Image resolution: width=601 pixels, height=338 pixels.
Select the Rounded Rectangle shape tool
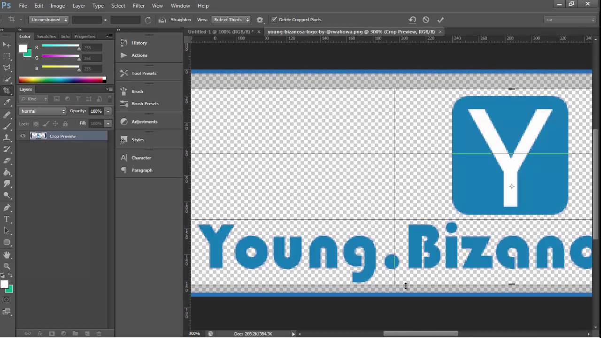pyautogui.click(x=7, y=243)
